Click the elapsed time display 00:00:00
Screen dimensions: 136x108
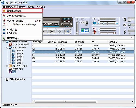[66, 19]
